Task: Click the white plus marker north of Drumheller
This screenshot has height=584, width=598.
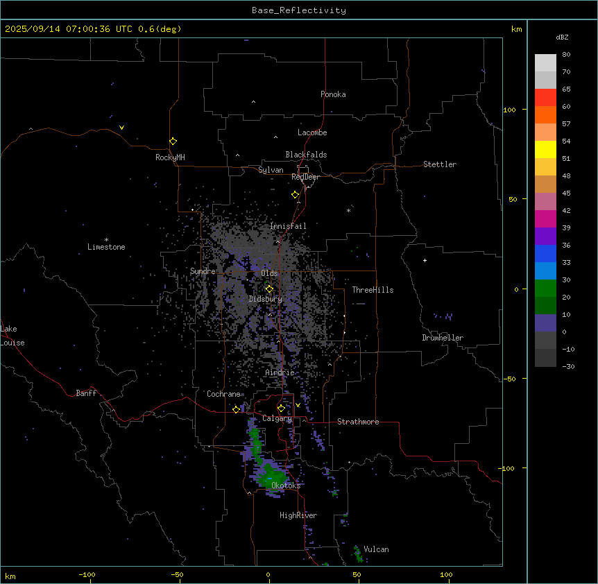Action: pyautogui.click(x=425, y=260)
